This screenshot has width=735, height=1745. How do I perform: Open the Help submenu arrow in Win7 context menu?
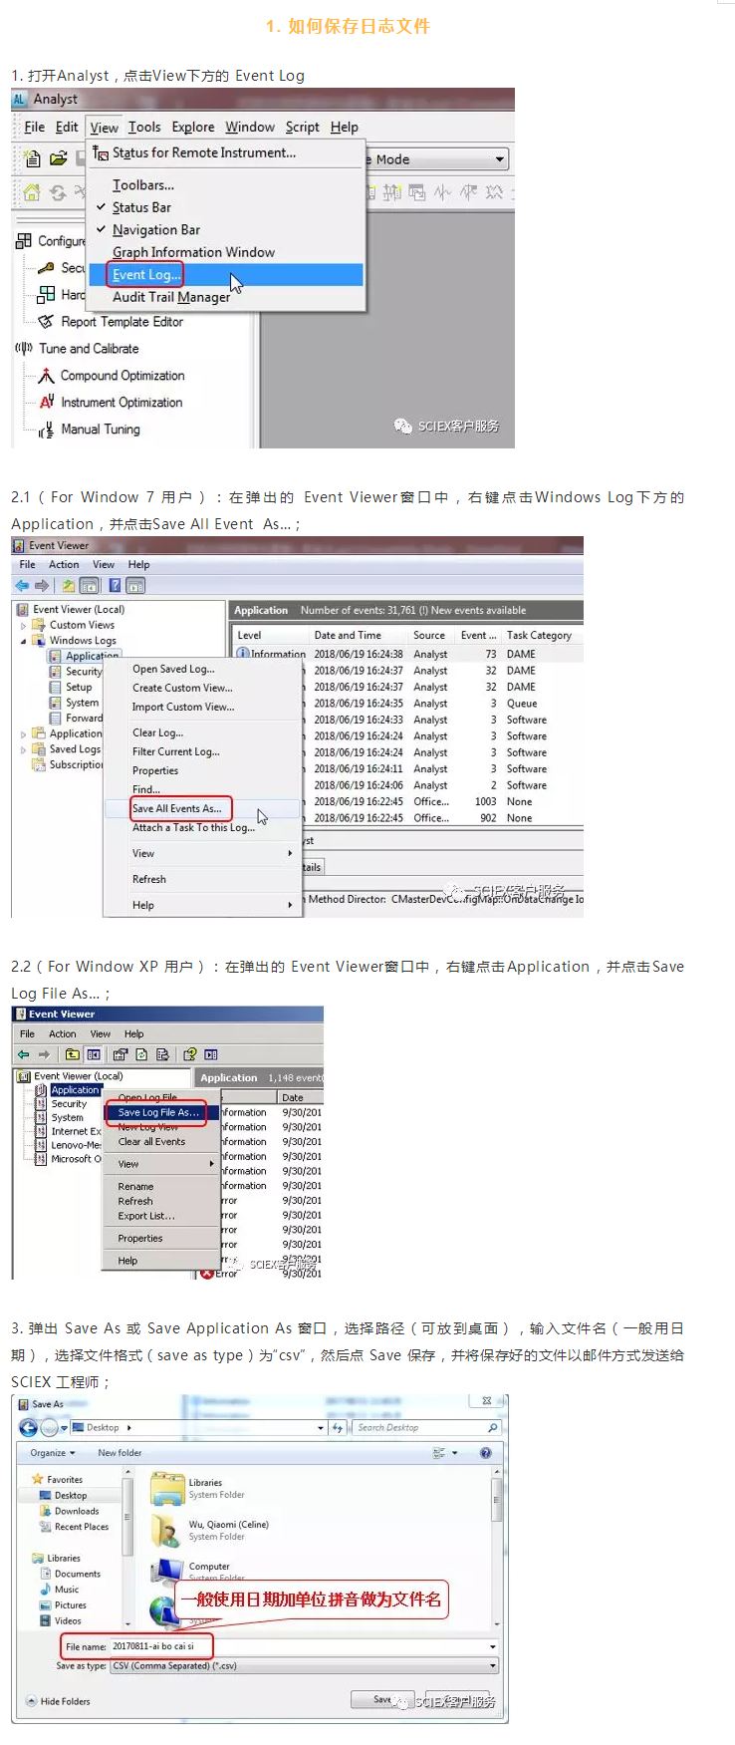tap(290, 905)
